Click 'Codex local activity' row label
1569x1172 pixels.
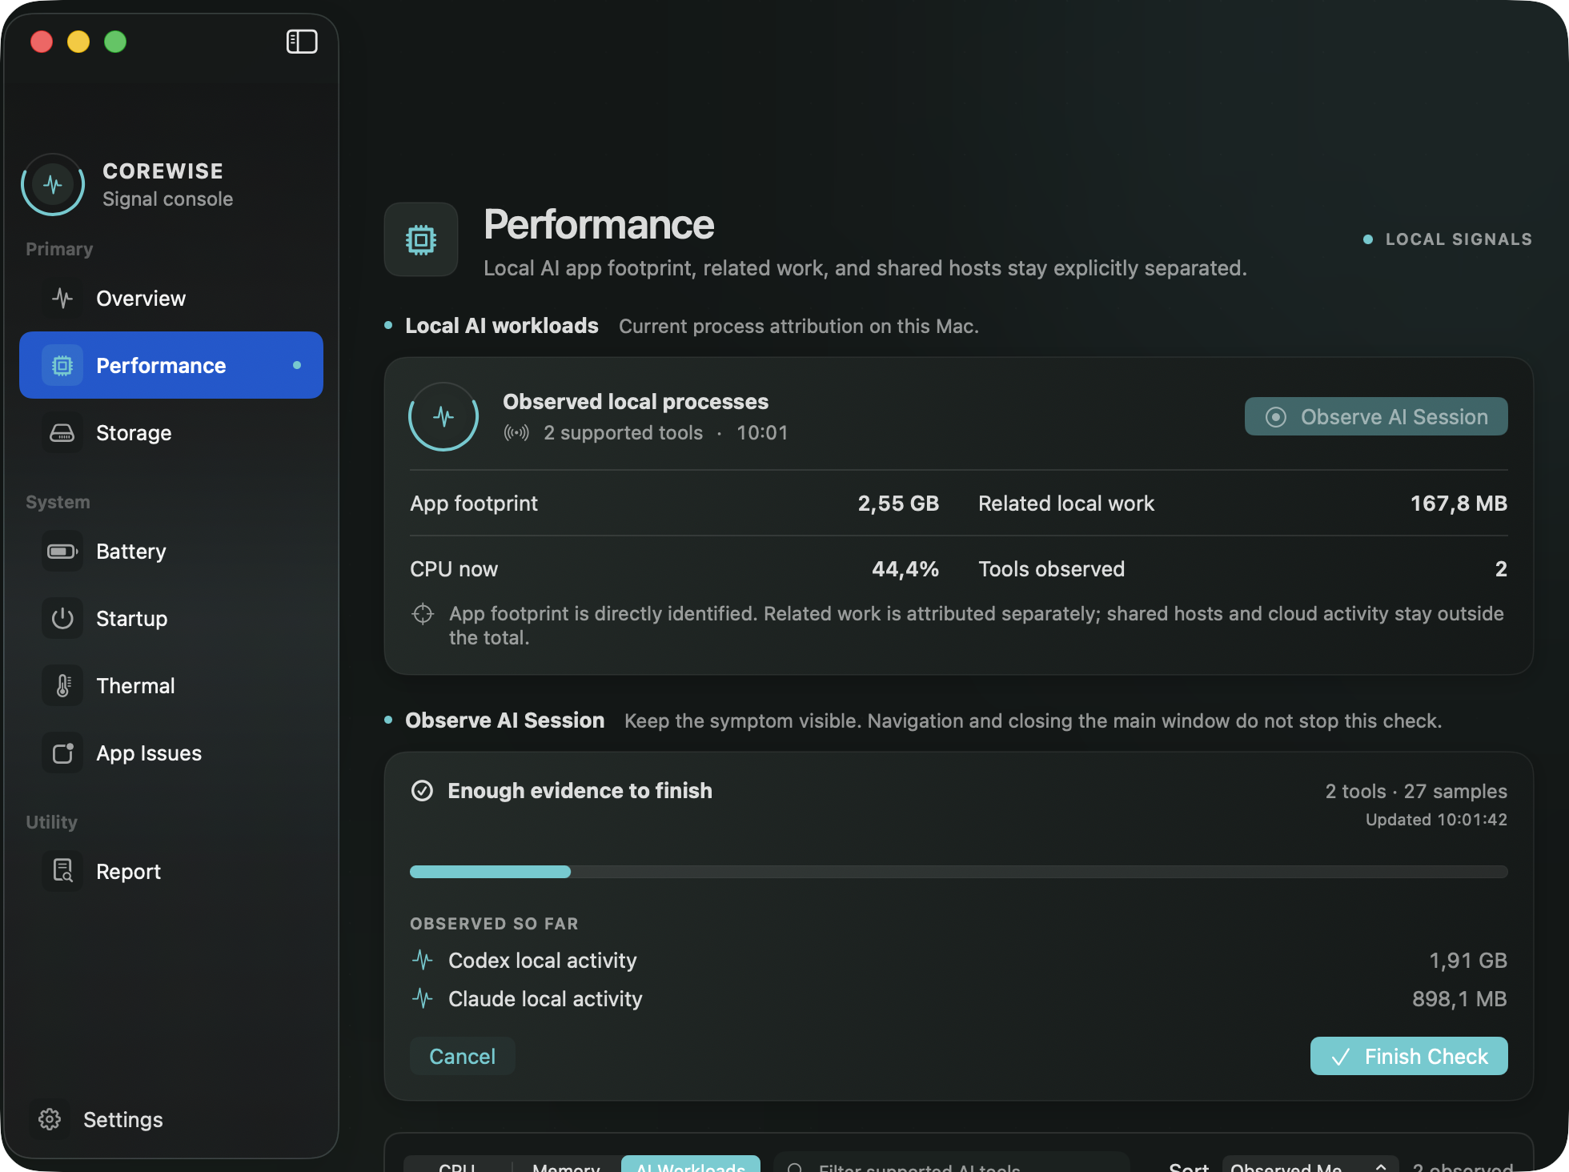pos(543,960)
